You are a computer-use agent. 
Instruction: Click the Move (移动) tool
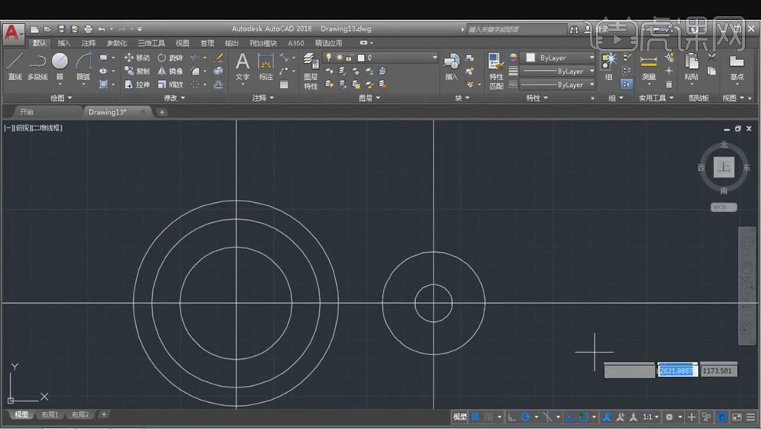(137, 58)
